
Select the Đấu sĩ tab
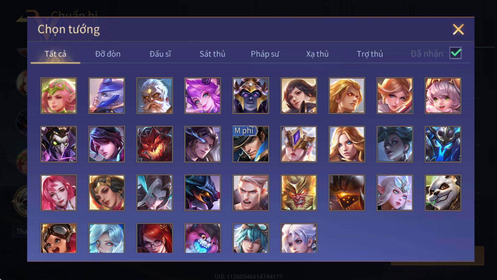(x=160, y=54)
